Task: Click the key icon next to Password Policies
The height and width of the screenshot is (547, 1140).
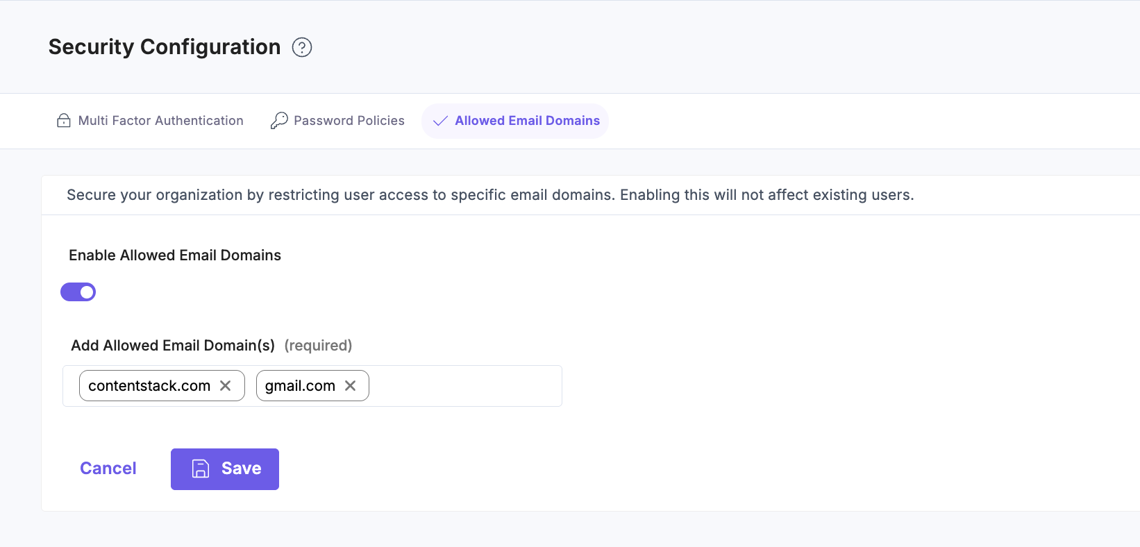Action: [x=279, y=120]
